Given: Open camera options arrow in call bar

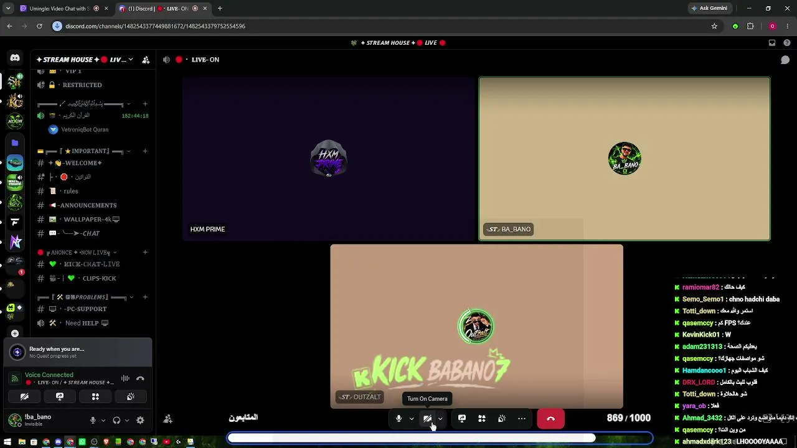Looking at the screenshot, I should click(x=440, y=419).
